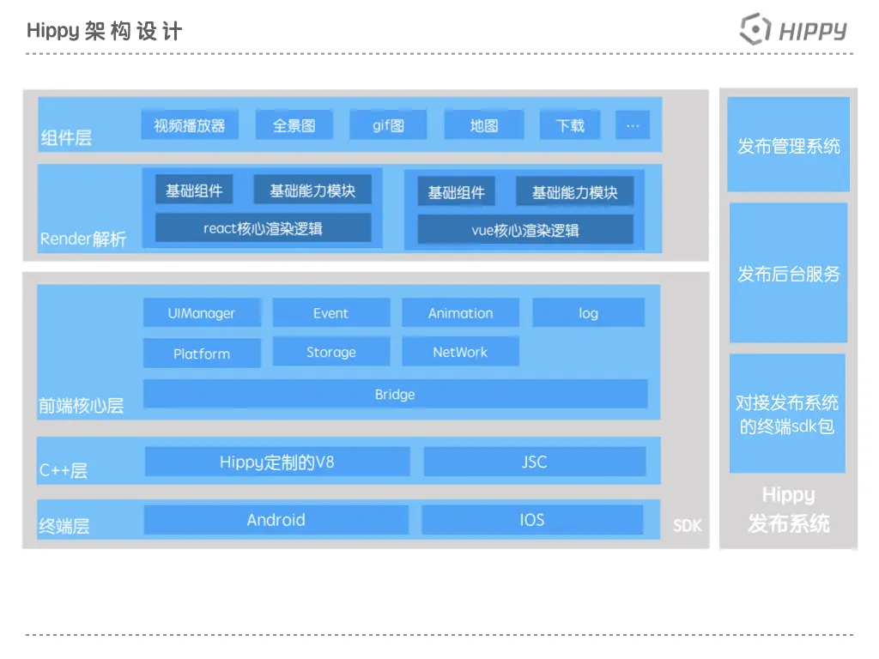The height and width of the screenshot is (659, 879).
Task: Select 基础能力模块 above react核心渲染逻辑
Action: [312, 190]
